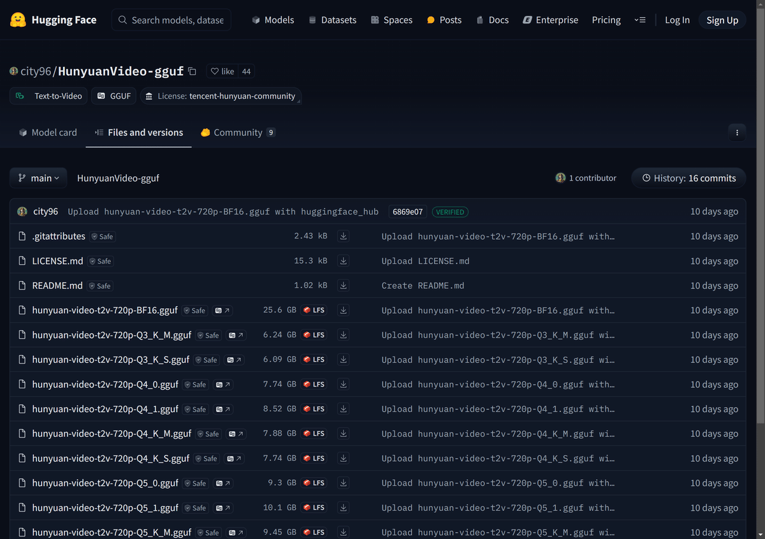Screen dimensions: 765x539
Task: Open GGUF viewer icon for Q3_K_S file
Action: pos(234,360)
